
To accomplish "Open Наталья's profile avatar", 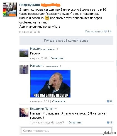I will 24,70.
